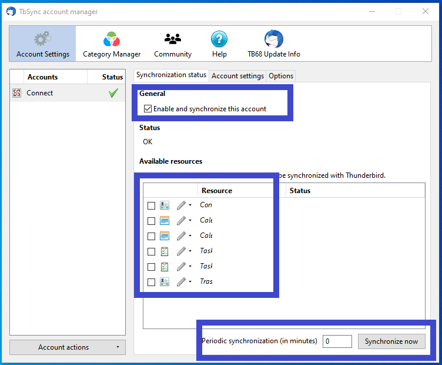
Task: Check the box for the Tras resource row
Action: pyautogui.click(x=152, y=282)
